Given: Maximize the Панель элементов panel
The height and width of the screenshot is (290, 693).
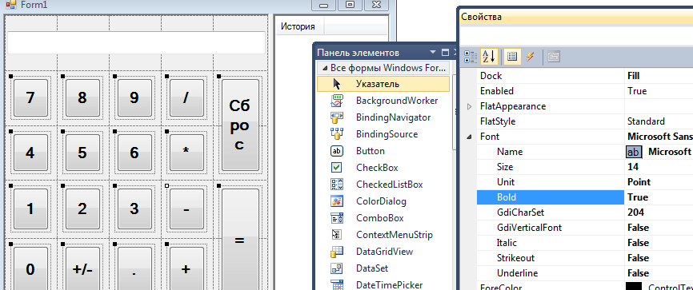Looking at the screenshot, I should click(445, 53).
